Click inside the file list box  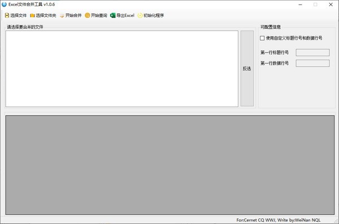122,68
